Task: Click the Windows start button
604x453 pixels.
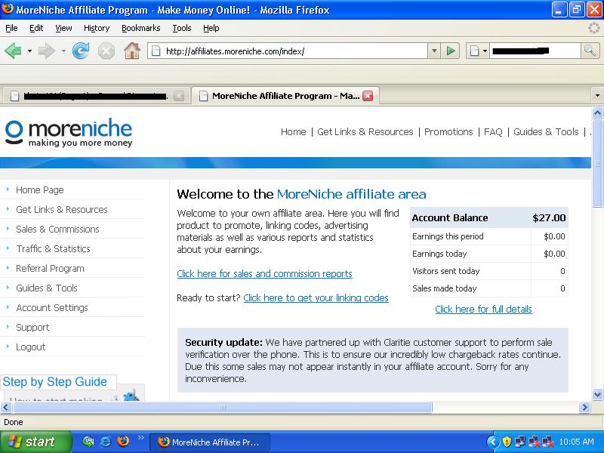Action: click(x=35, y=442)
